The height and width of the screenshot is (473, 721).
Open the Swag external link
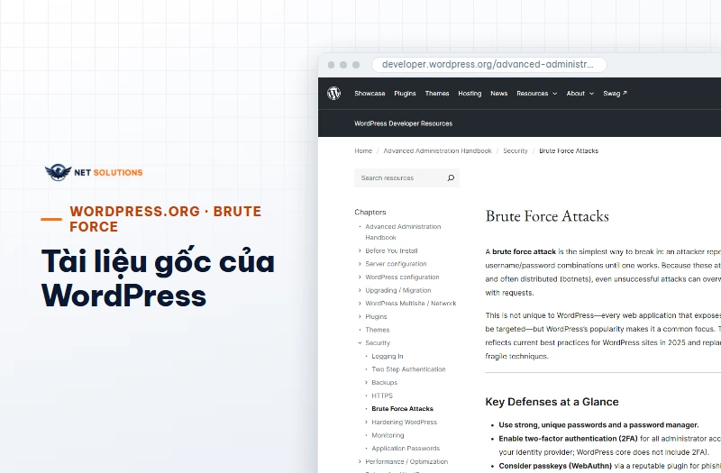pyautogui.click(x=615, y=94)
